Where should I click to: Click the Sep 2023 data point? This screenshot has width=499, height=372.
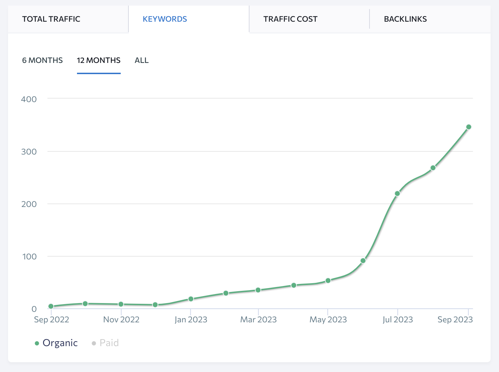coord(469,127)
